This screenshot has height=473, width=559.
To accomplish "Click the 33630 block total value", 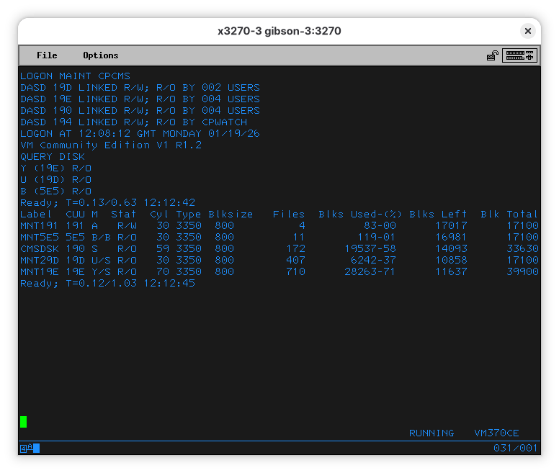I will point(522,248).
